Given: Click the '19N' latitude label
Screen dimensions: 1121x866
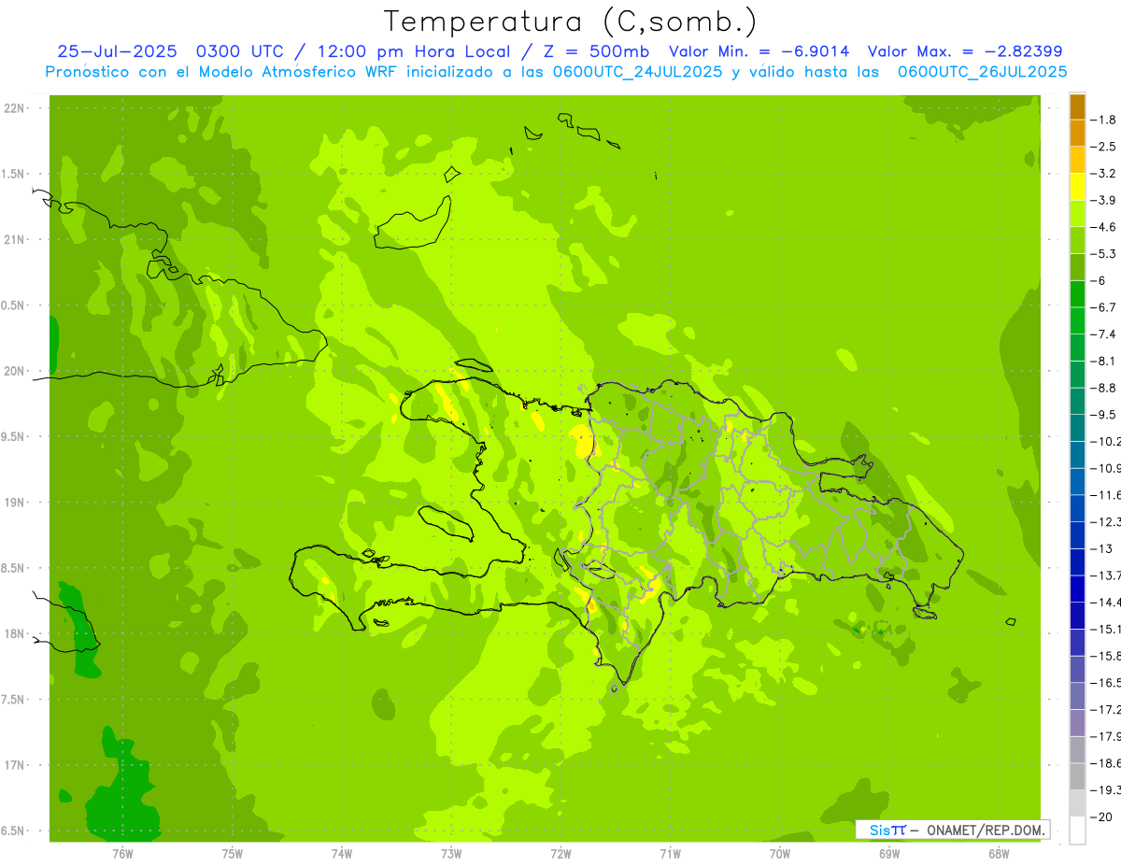Looking at the screenshot, I should point(14,503).
